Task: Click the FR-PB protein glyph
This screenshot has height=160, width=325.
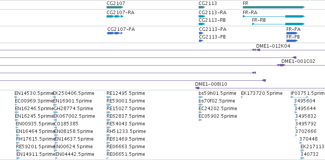Action: (x=292, y=41)
